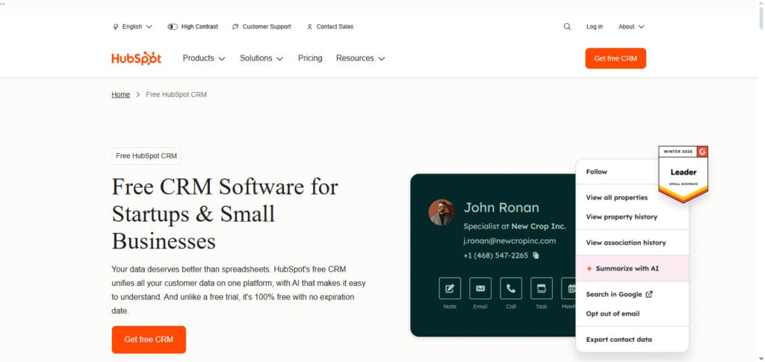Click the Specialist at New Crop Inc. text

click(514, 227)
